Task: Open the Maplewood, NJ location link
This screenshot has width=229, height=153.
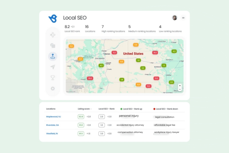Action: coord(53,117)
